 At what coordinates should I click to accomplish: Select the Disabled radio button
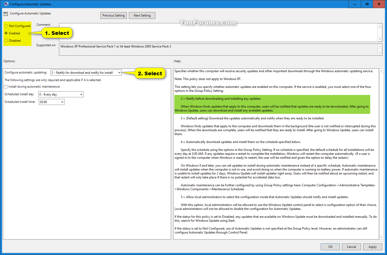6,41
